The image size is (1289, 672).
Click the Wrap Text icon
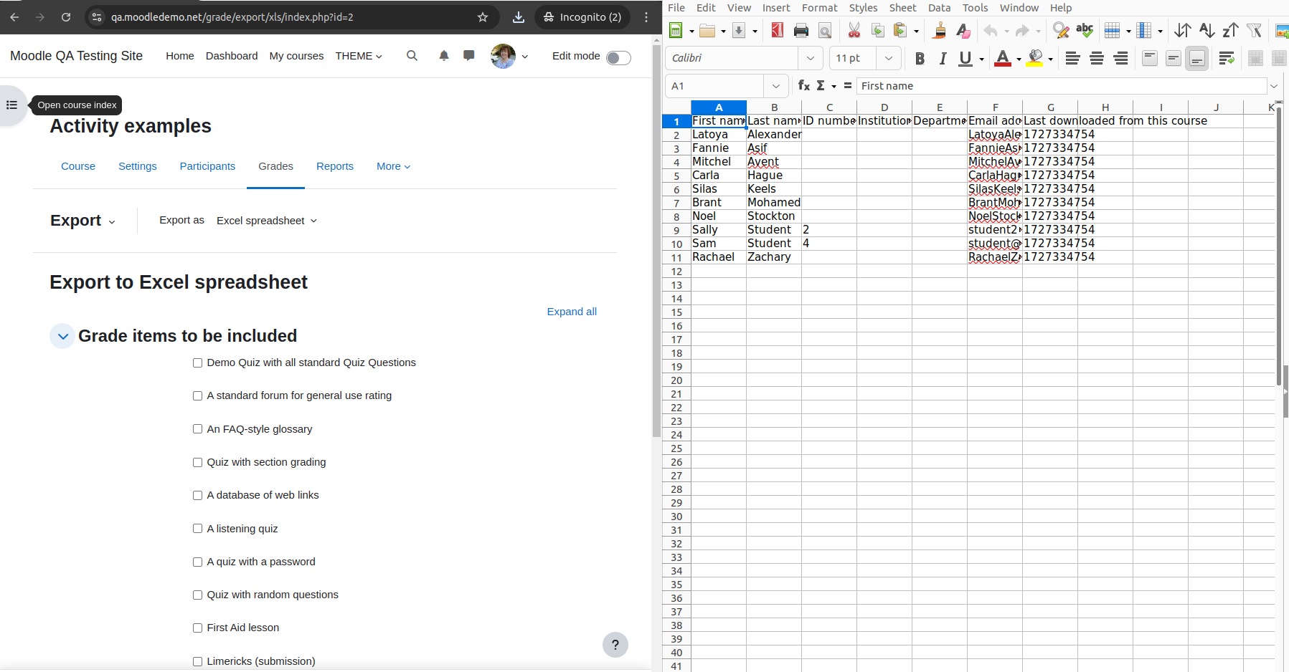(x=1227, y=59)
